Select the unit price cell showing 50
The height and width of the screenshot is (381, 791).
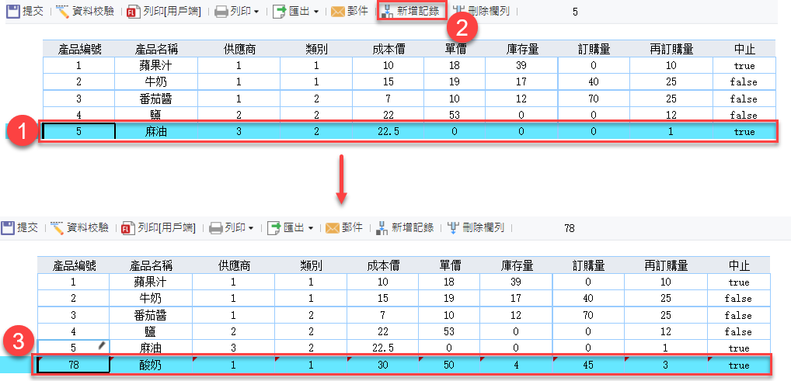[449, 365]
